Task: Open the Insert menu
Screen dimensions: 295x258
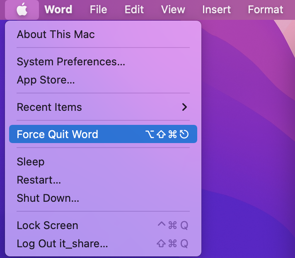Action: pos(216,10)
